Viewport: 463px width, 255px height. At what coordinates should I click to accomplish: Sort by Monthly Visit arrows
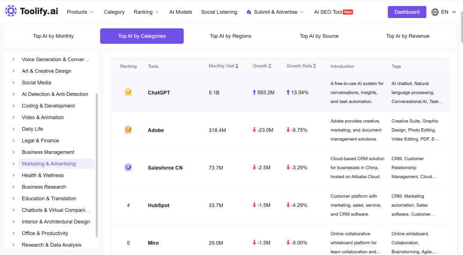(237, 66)
